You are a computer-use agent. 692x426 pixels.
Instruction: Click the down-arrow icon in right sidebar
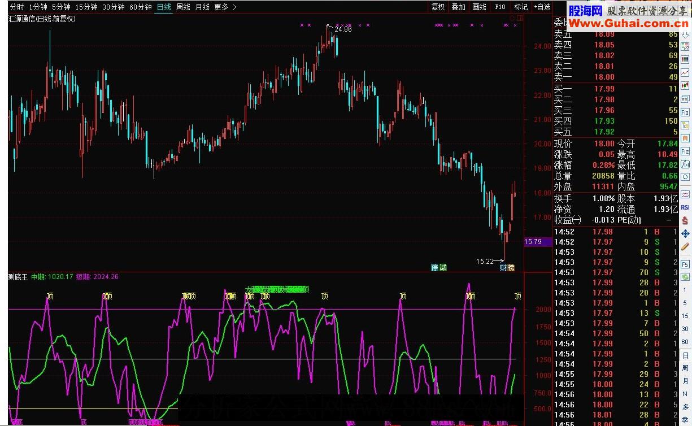coord(685,35)
